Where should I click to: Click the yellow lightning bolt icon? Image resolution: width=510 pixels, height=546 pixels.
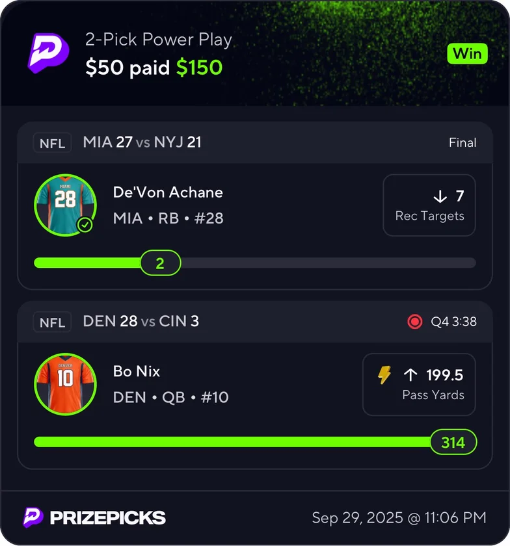tap(384, 375)
